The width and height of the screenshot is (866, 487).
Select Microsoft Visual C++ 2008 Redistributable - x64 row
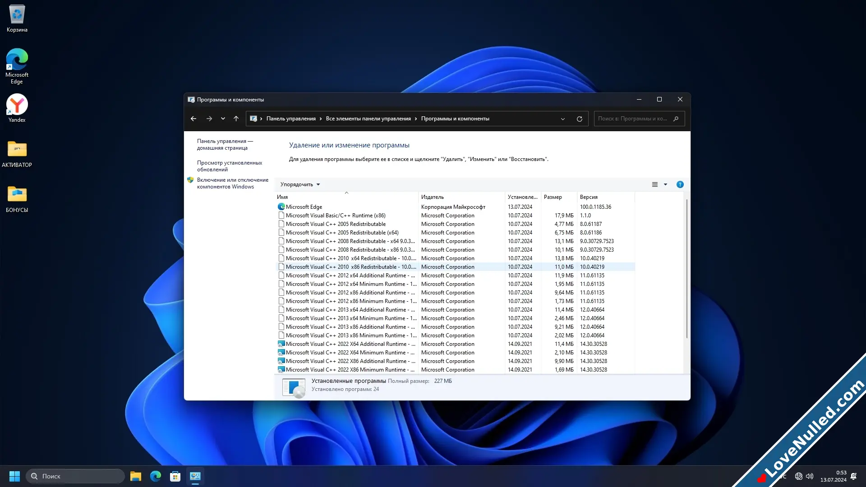coord(455,241)
